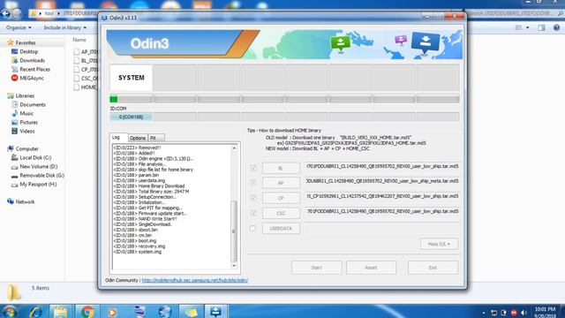Open Local Disk (C:) in sidebar
The image size is (565, 318).
click(35, 157)
